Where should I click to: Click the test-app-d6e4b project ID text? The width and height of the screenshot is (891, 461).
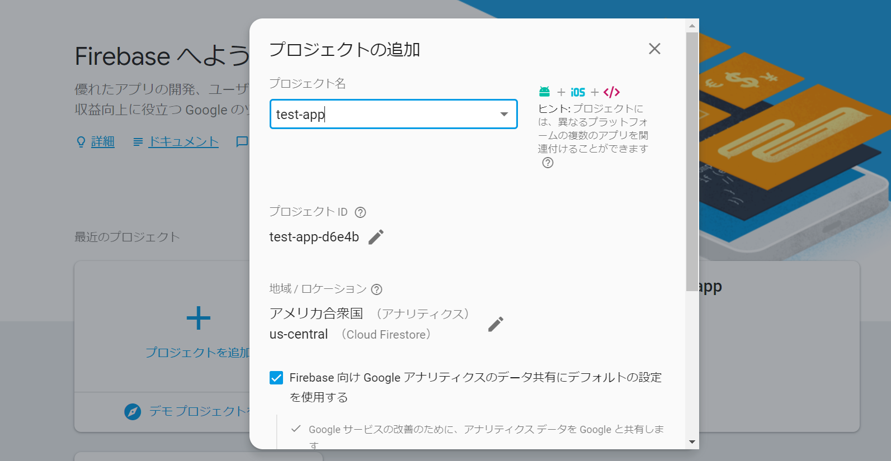pos(314,237)
